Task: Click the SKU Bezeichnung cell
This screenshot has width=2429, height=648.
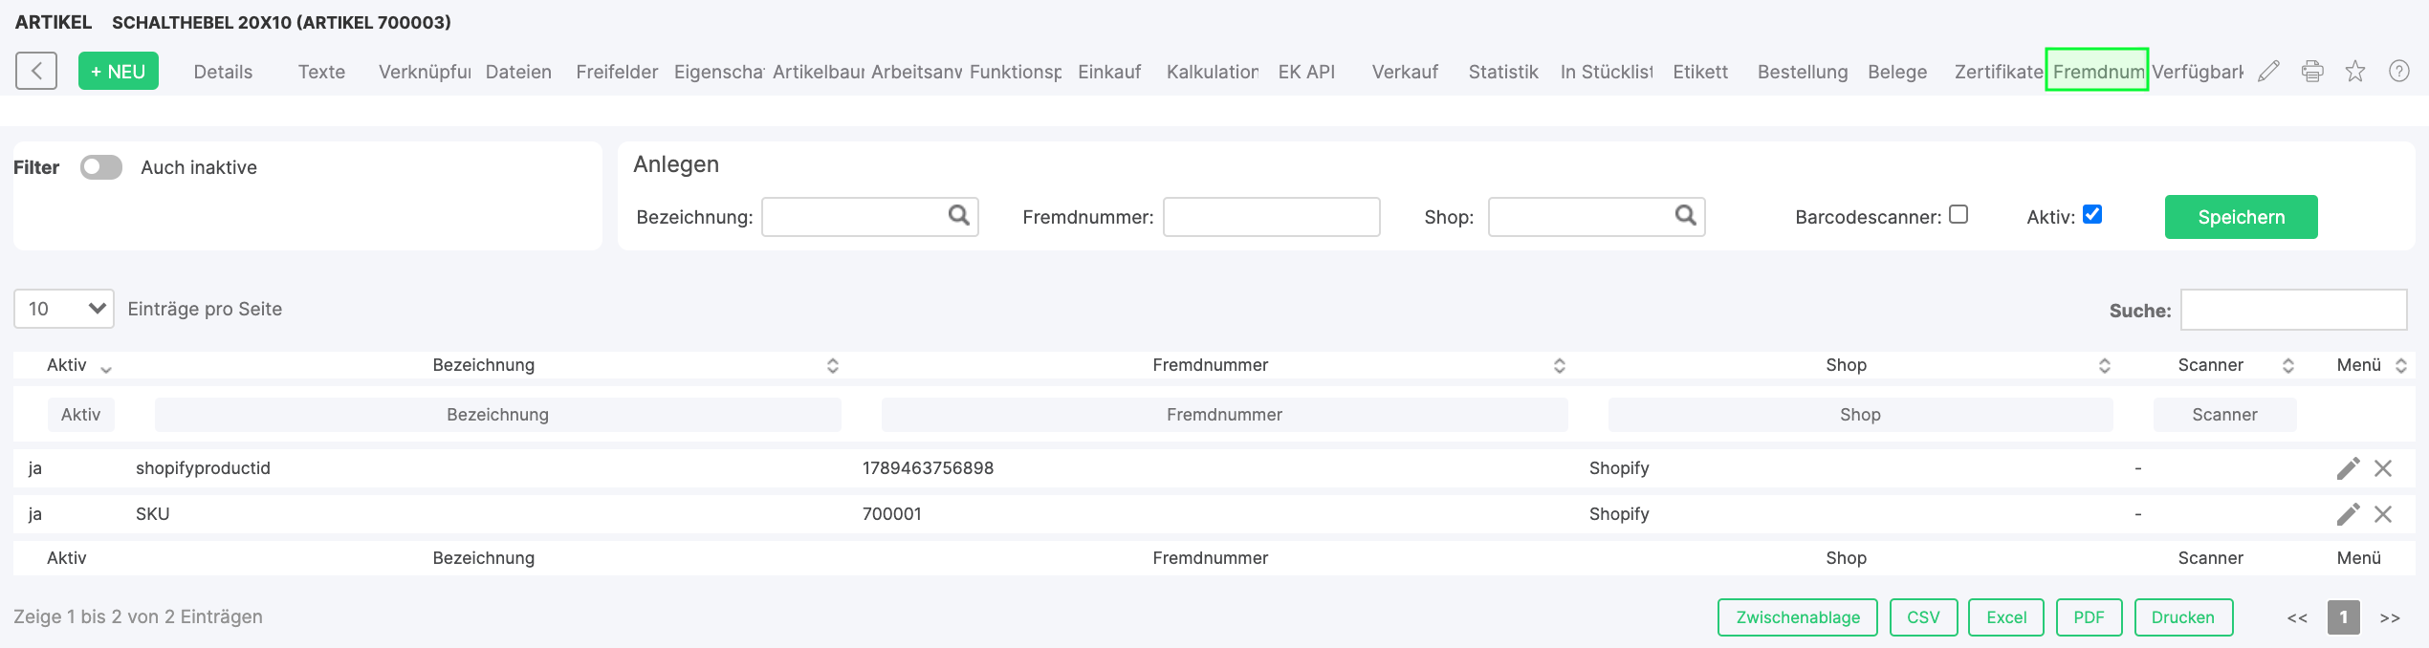Action: 152,514
